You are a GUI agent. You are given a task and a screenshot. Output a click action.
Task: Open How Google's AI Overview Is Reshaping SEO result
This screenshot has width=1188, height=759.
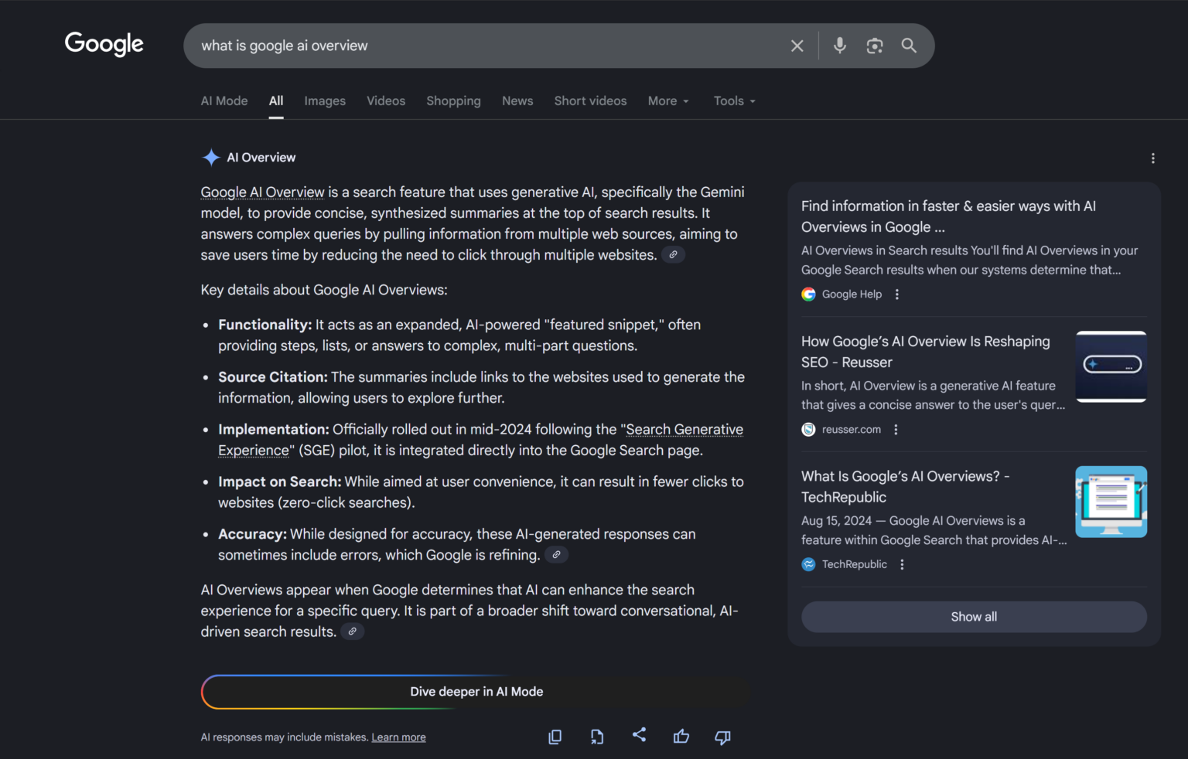click(x=926, y=352)
